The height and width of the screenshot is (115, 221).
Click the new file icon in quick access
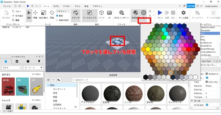[x=15, y=6]
